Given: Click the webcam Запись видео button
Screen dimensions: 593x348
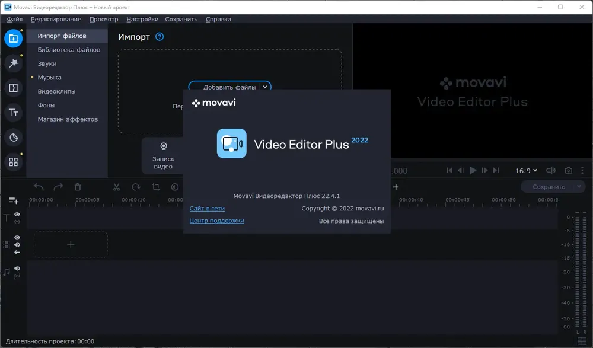Looking at the screenshot, I should (x=164, y=156).
